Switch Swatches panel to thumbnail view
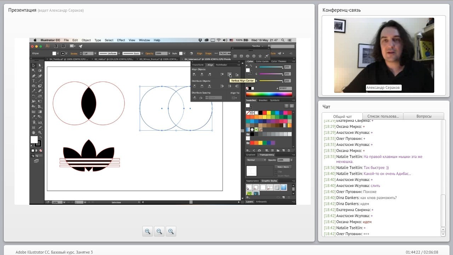This screenshot has width=453, height=255. tap(292, 106)
